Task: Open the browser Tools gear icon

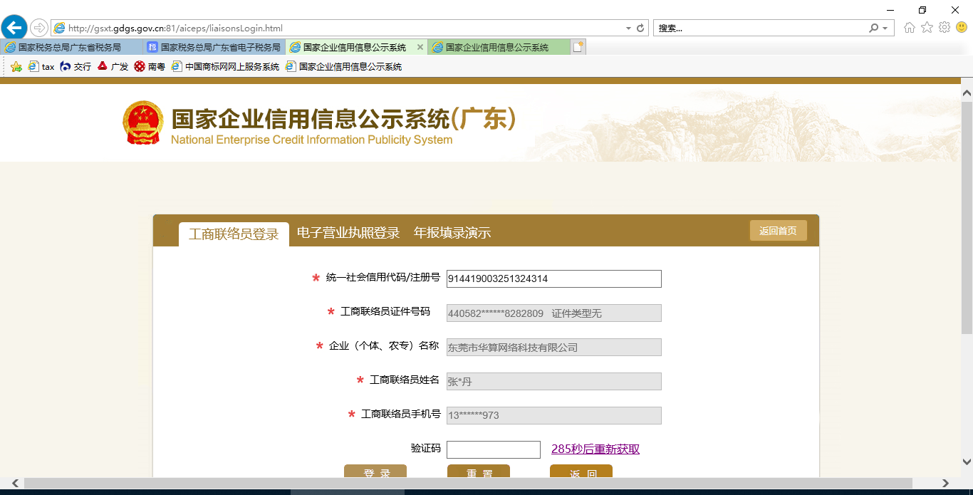Action: (x=945, y=28)
